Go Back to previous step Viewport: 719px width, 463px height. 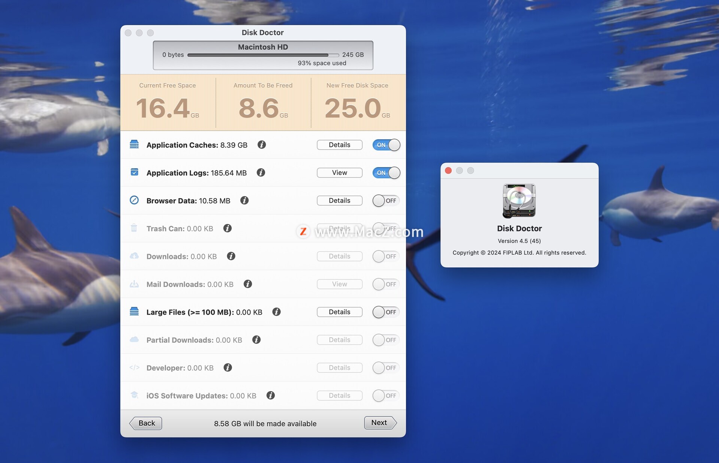(146, 423)
